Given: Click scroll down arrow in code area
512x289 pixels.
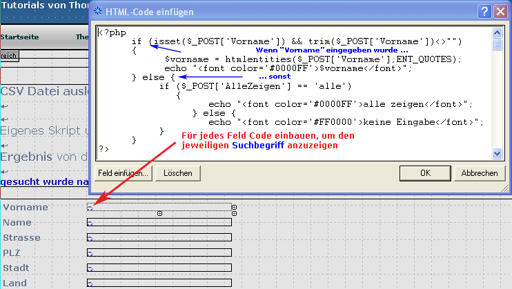Looking at the screenshot, I should click(497, 153).
